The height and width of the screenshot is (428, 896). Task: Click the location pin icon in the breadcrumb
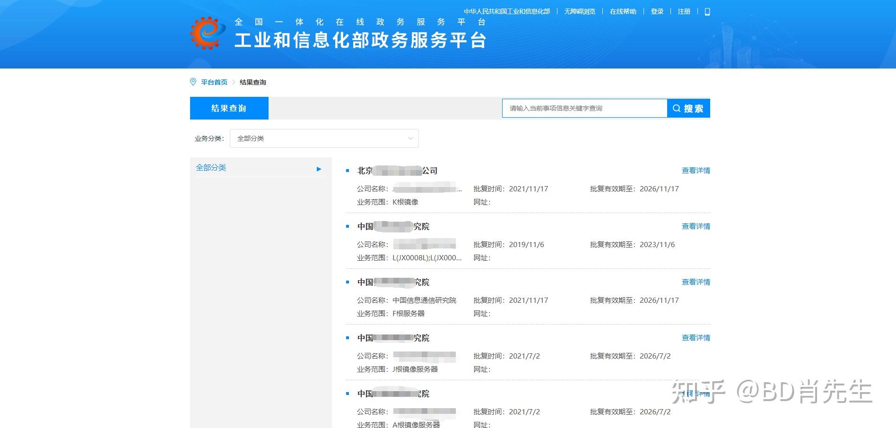click(x=192, y=81)
